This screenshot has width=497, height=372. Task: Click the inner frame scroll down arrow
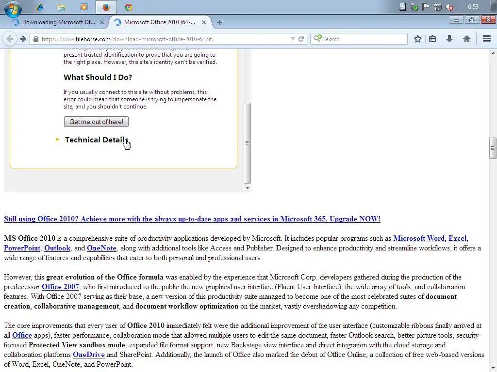click(x=247, y=188)
